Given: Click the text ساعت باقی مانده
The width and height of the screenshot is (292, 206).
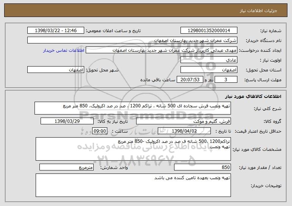Looking at the screenshot, I should click(x=158, y=80).
